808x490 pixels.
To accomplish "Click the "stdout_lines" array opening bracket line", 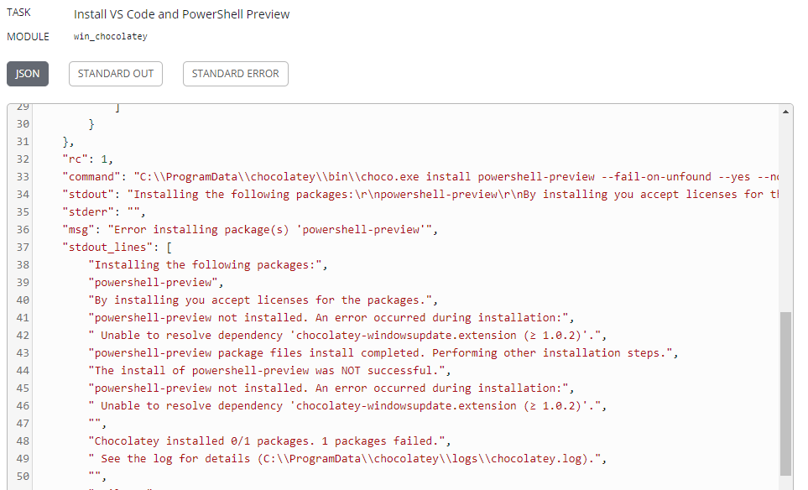I will pos(117,248).
